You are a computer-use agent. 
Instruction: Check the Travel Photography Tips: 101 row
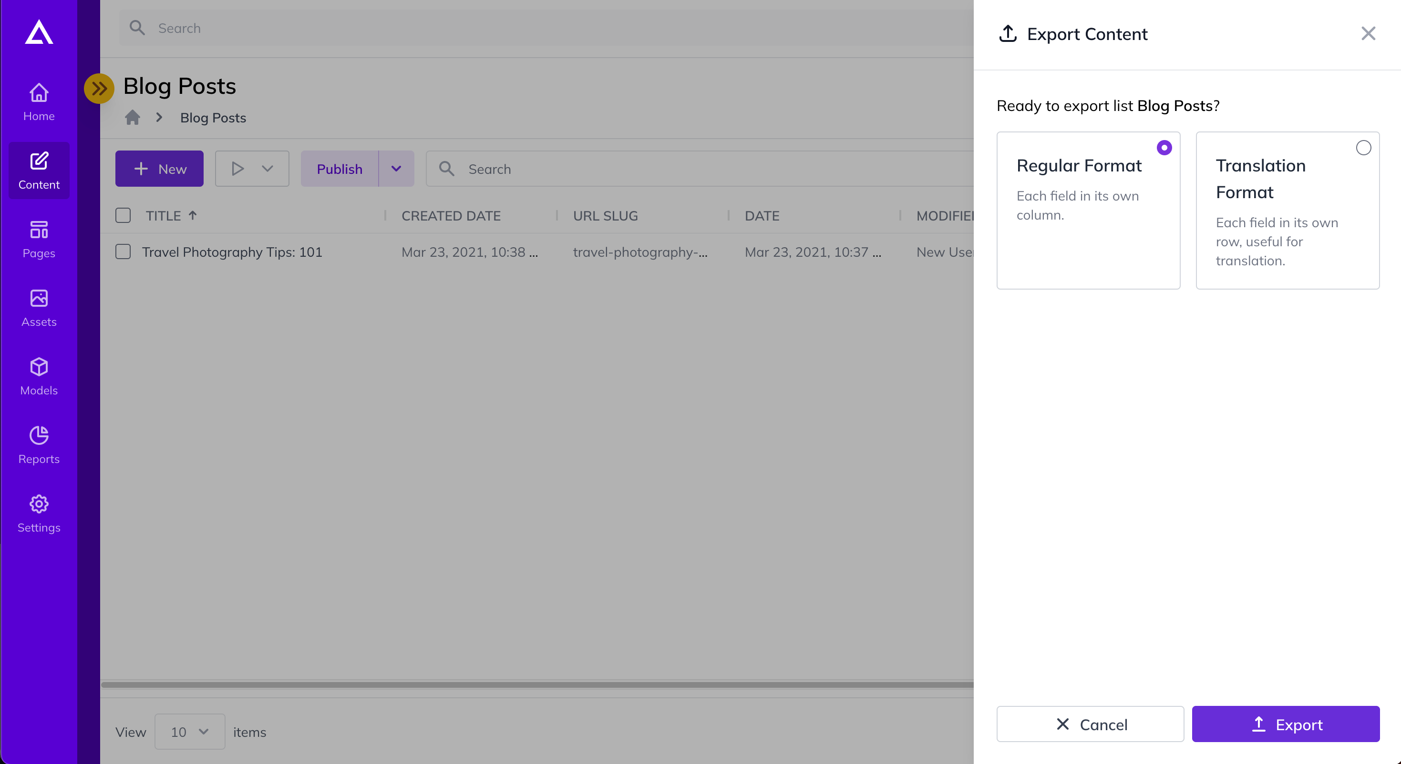[123, 251]
